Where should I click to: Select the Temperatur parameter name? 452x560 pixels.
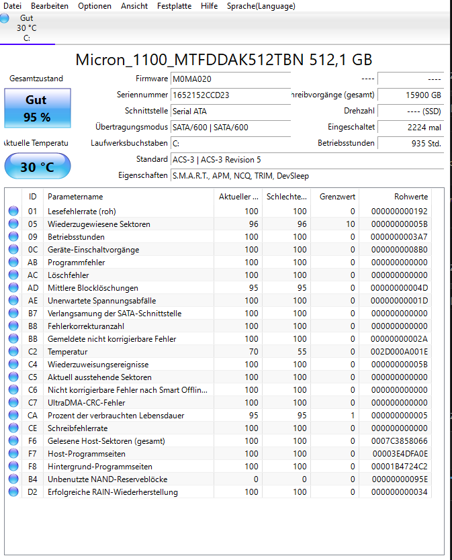pos(68,352)
